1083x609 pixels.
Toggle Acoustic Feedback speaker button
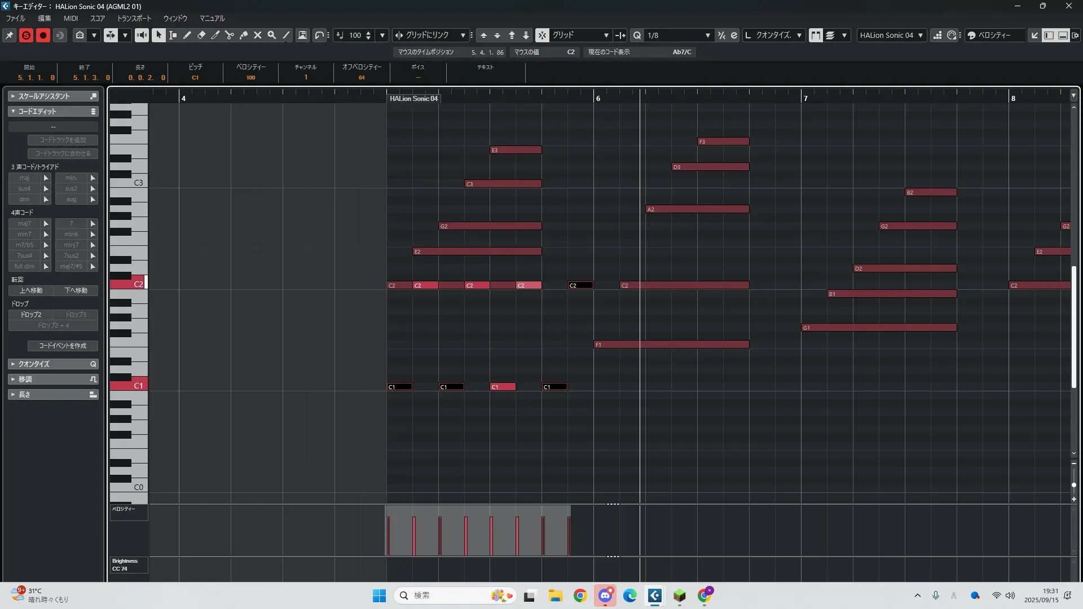point(142,35)
